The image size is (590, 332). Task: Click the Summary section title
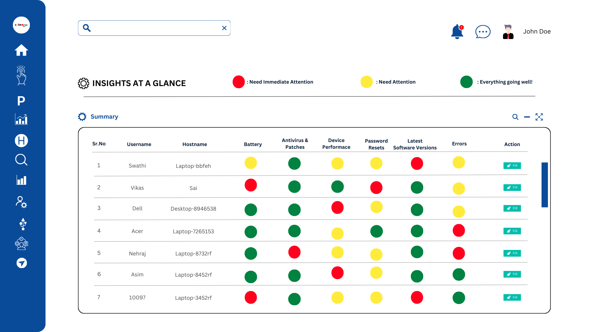point(104,117)
